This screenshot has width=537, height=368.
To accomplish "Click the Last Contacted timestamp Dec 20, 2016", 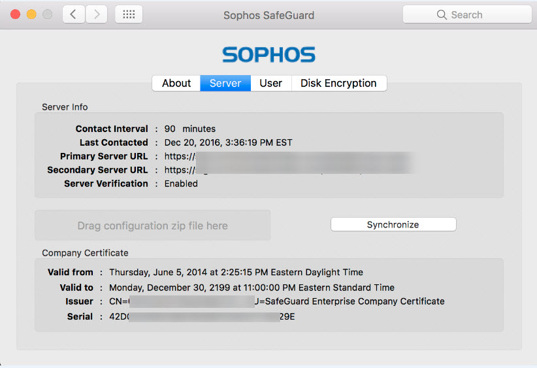I will click(229, 142).
